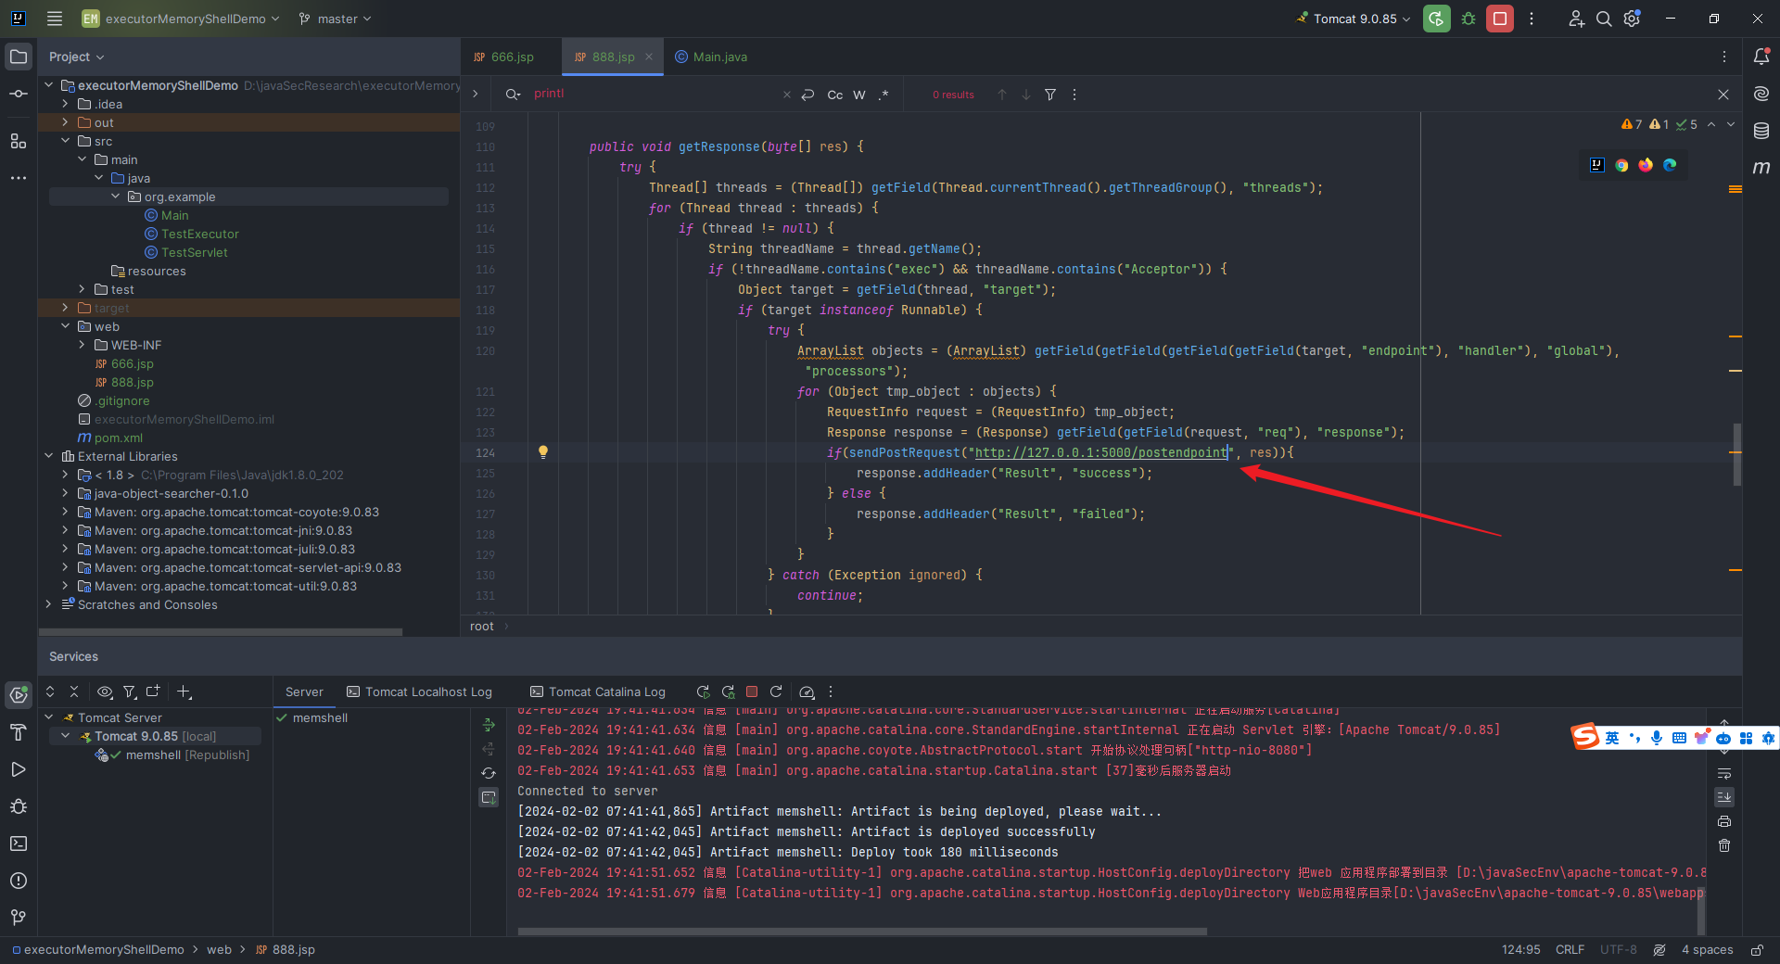Toggle Words option in search bar

click(859, 95)
